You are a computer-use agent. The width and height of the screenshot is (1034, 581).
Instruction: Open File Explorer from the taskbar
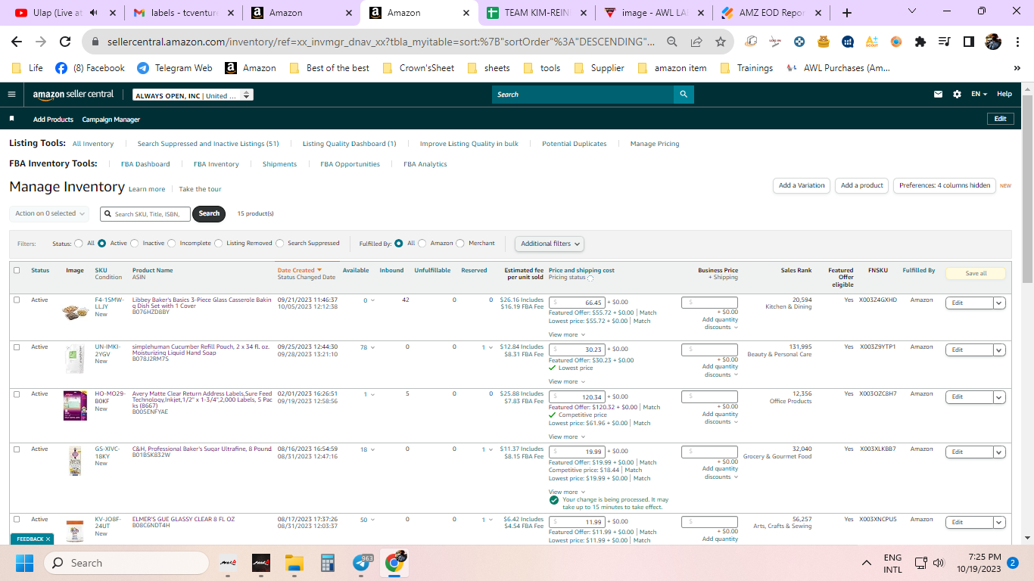(294, 563)
